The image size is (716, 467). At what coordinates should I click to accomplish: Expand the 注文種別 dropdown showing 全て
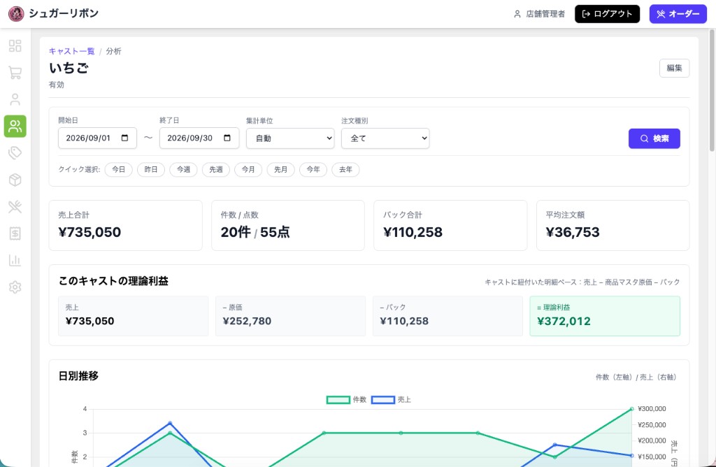pyautogui.click(x=385, y=138)
